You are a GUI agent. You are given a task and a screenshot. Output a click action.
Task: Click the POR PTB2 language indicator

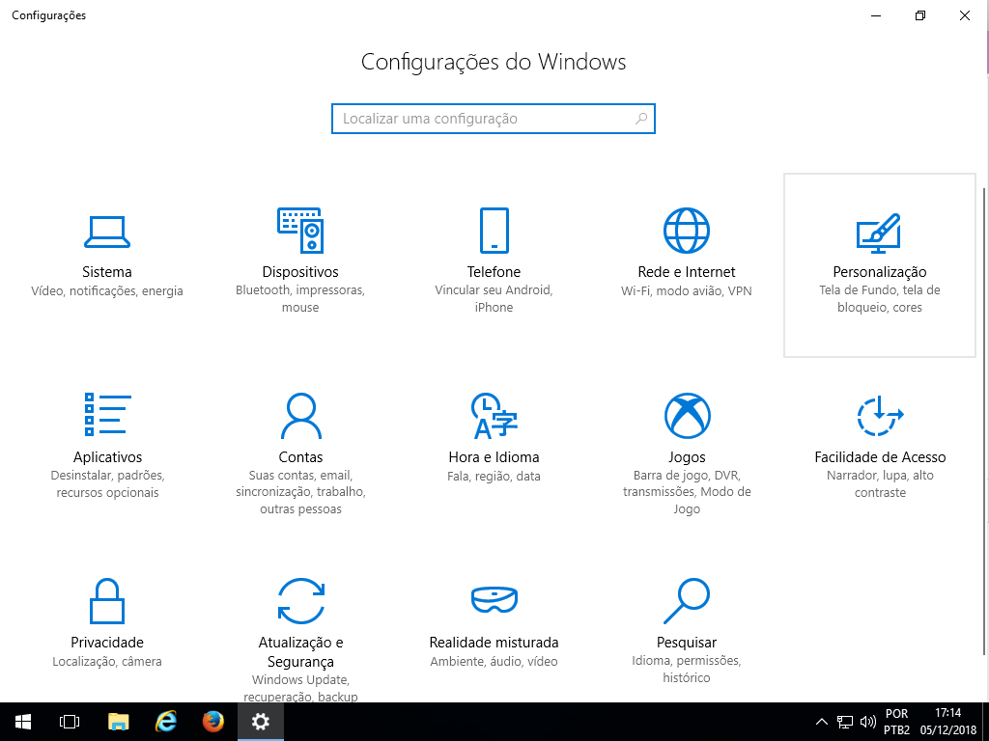tap(896, 722)
